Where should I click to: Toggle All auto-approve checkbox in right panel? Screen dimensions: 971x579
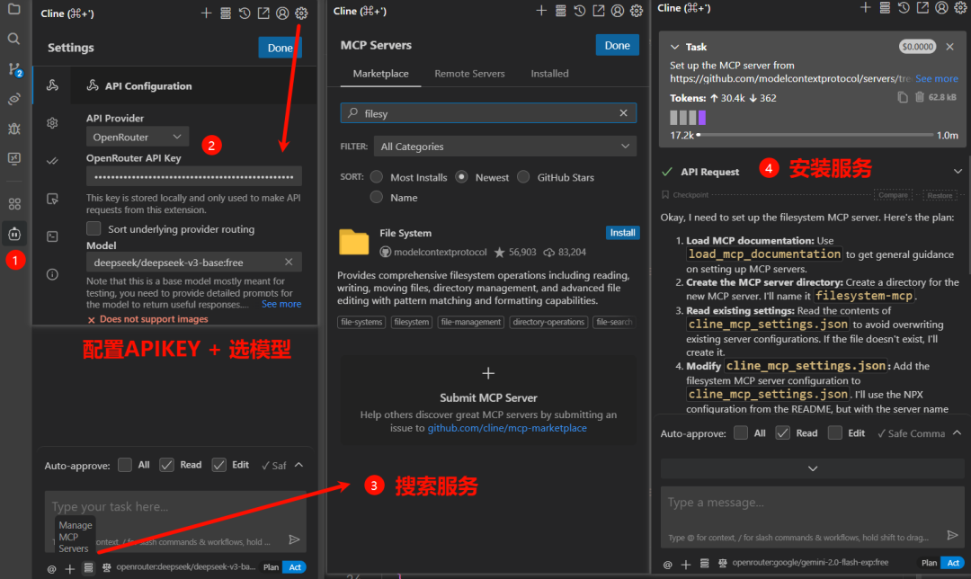click(x=741, y=432)
